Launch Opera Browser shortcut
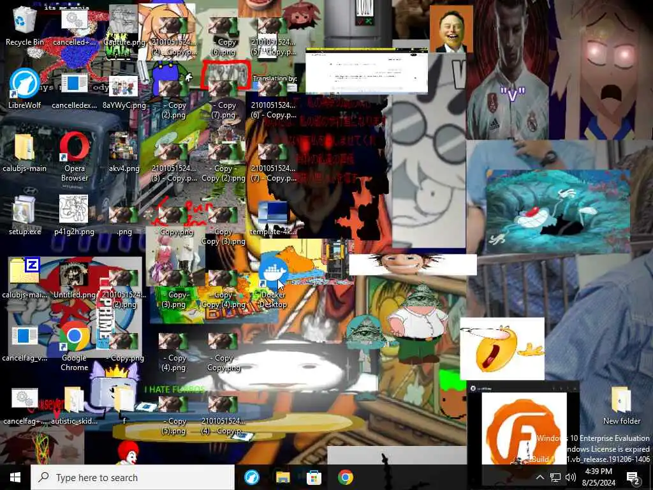The image size is (653, 490). [74, 157]
